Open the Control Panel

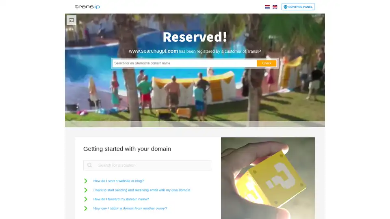click(298, 7)
